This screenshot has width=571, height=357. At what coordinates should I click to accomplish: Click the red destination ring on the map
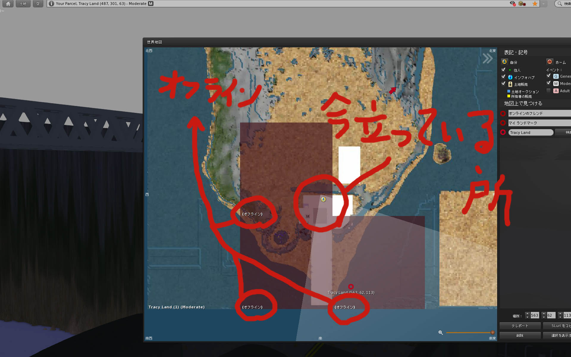351,286
